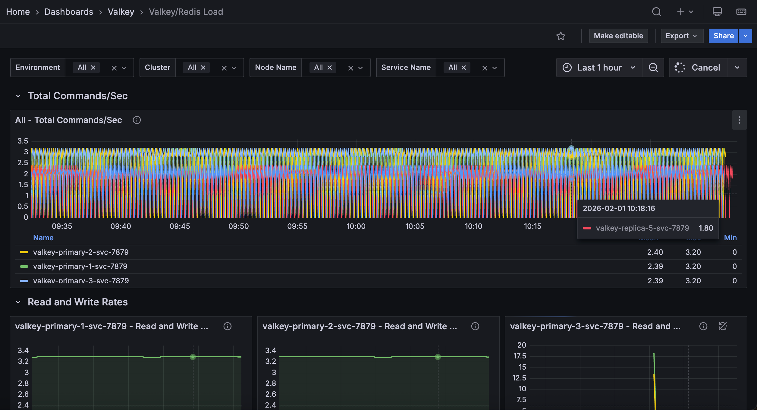Open the Node Name filter dropdown
This screenshot has height=410, width=757.
[x=361, y=68]
